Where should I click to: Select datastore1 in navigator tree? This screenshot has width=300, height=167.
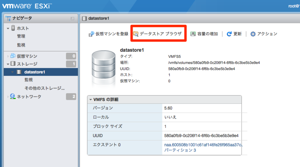pos(34,72)
